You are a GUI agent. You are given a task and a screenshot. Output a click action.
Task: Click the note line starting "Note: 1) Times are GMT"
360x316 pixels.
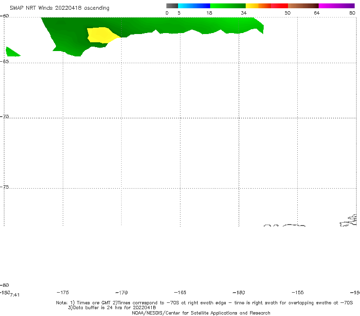(x=204, y=303)
